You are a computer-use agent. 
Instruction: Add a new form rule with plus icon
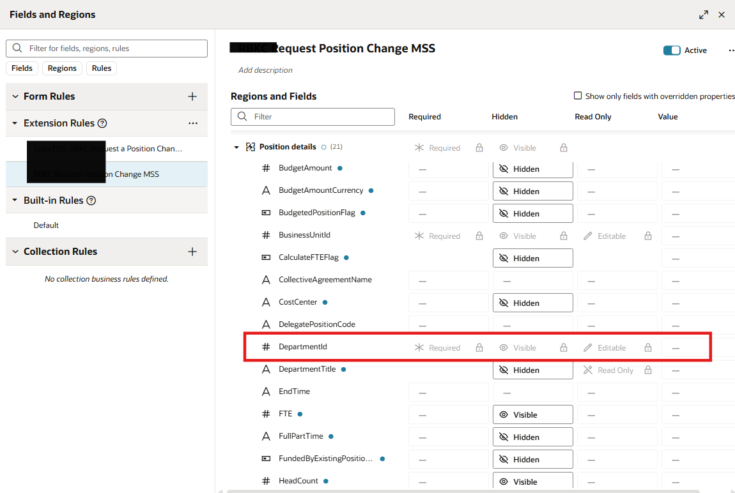tap(192, 96)
